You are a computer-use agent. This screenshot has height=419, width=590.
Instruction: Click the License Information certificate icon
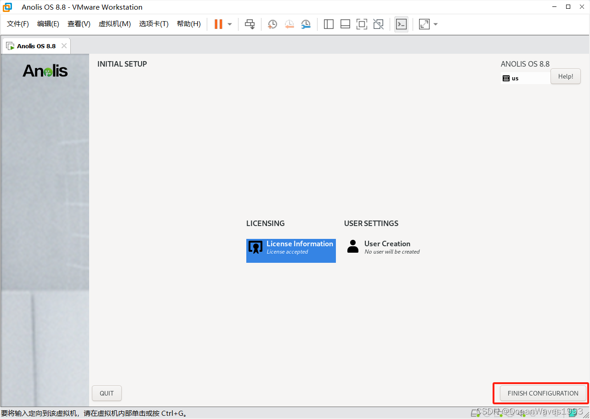pos(255,247)
